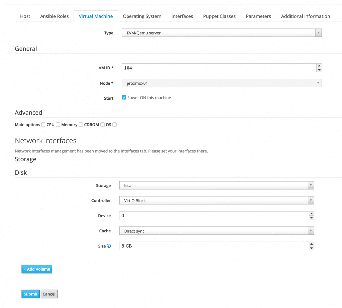The image size is (342, 308).
Task: Decrease disk Size using the down arrow
Action: click(x=311, y=248)
